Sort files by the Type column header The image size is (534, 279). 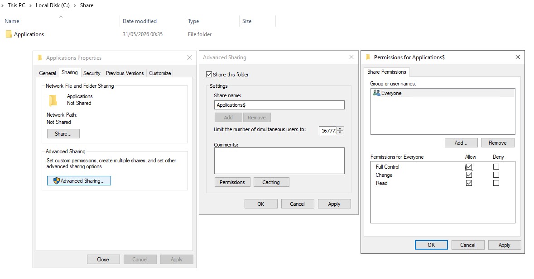coord(193,21)
